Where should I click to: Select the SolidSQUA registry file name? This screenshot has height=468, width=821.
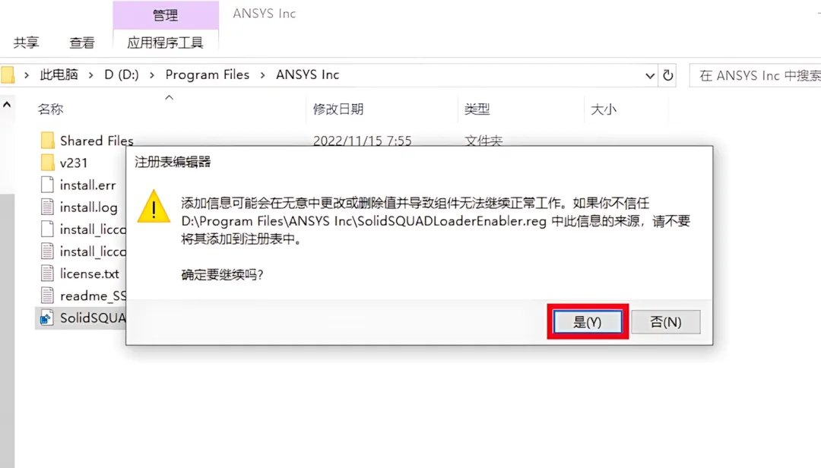93,318
